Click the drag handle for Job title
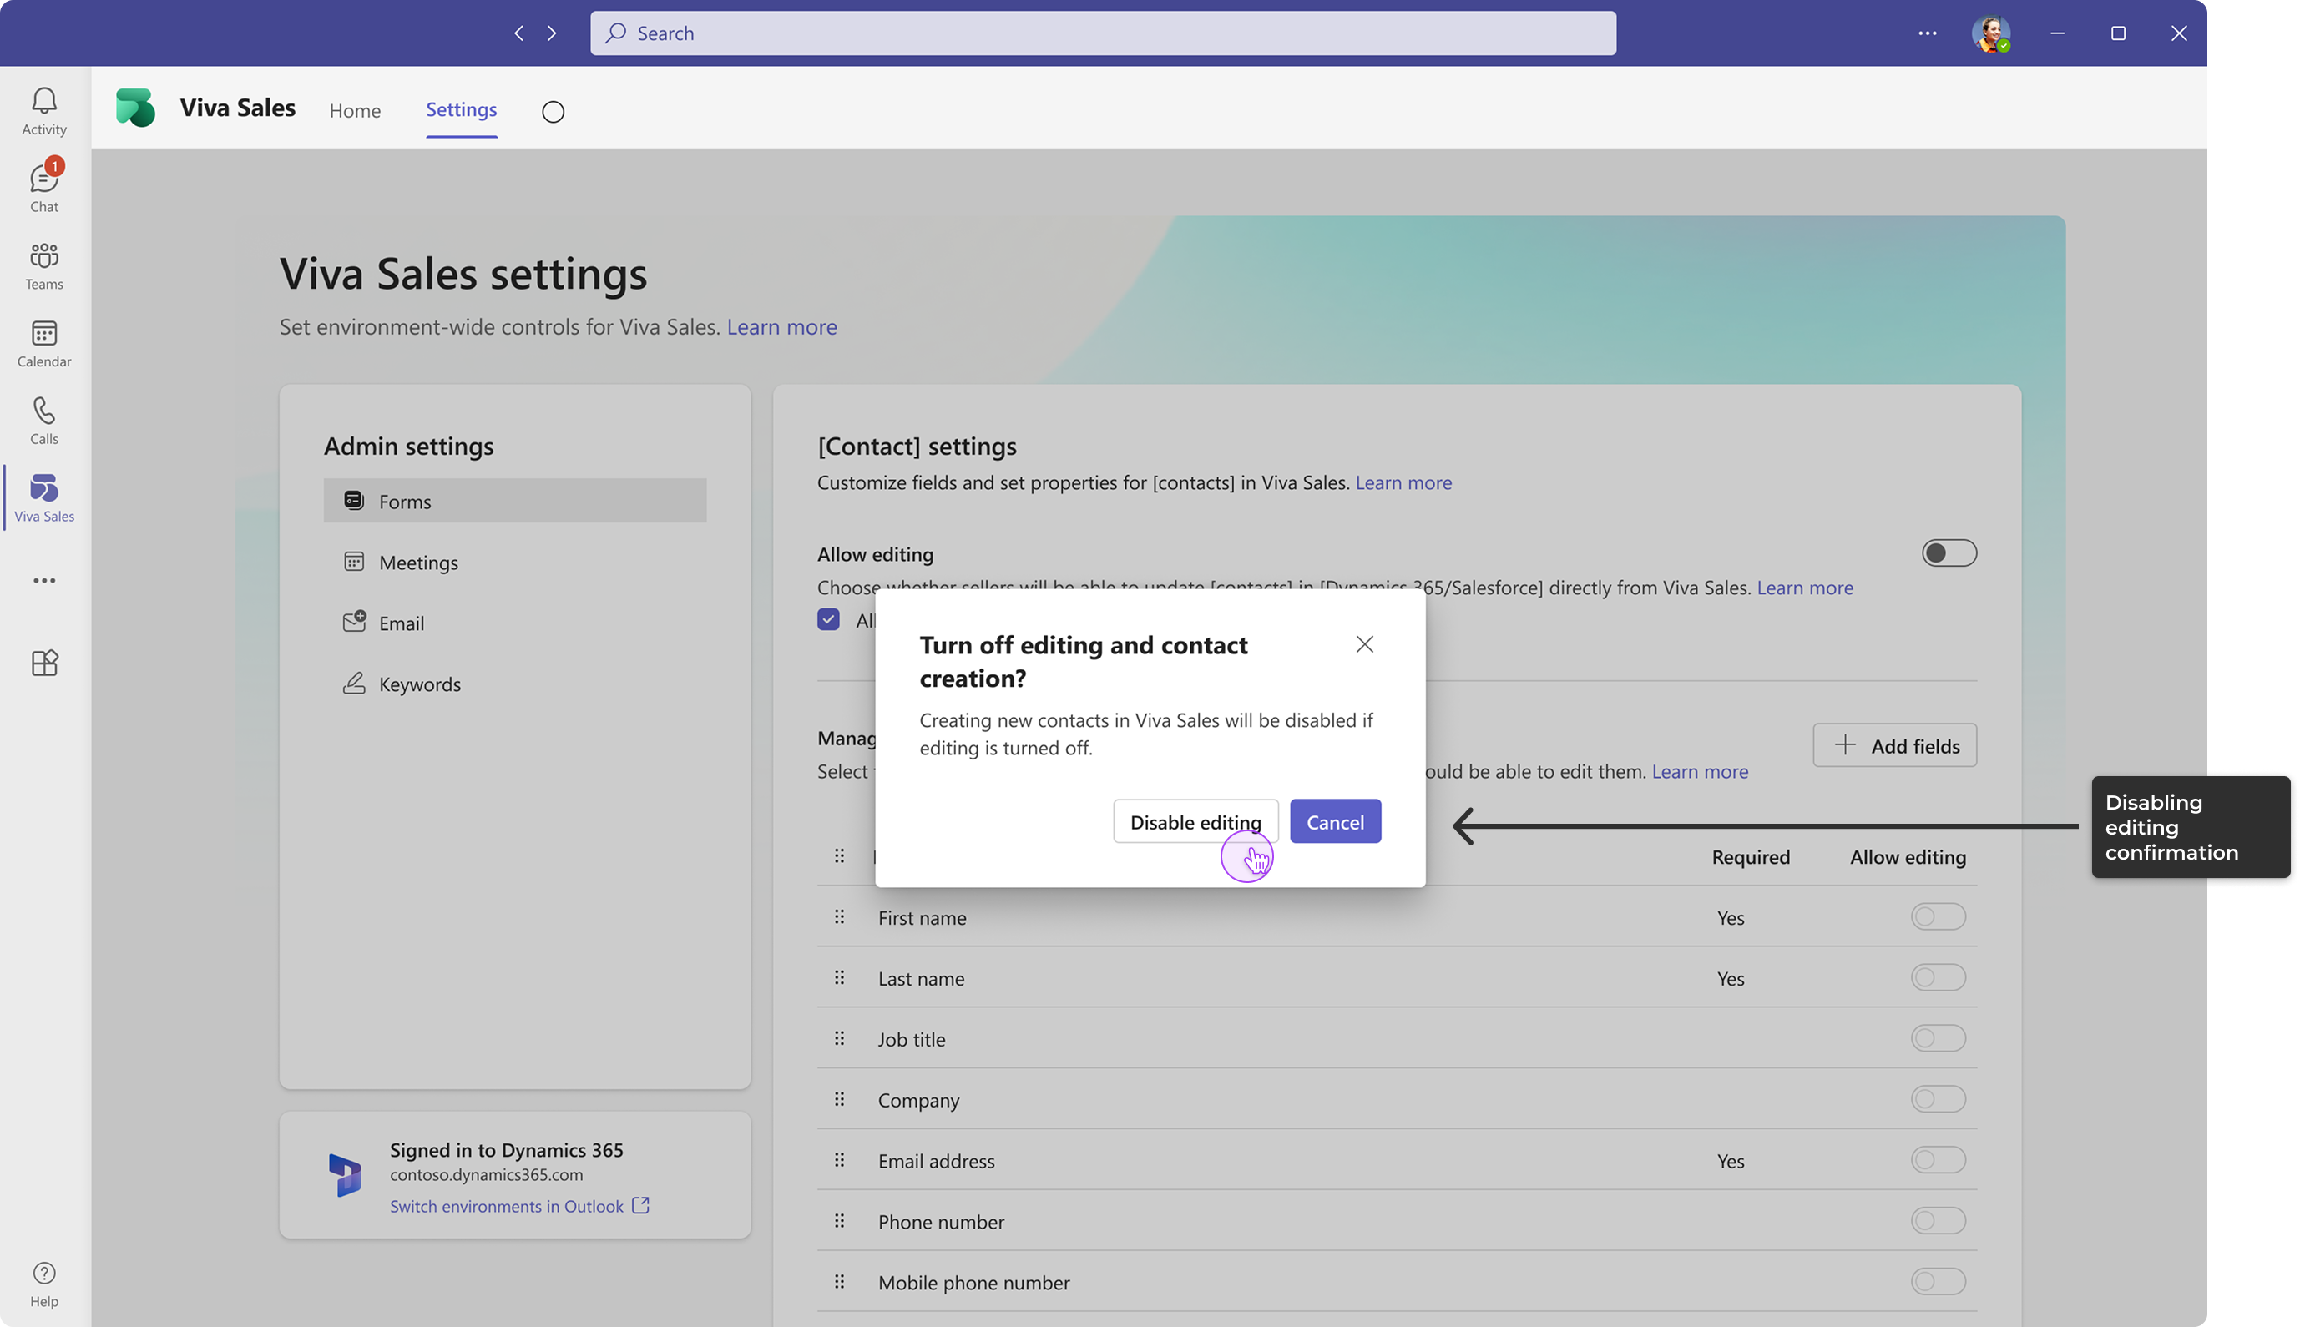Image resolution: width=2300 pixels, height=1327 pixels. click(840, 1038)
